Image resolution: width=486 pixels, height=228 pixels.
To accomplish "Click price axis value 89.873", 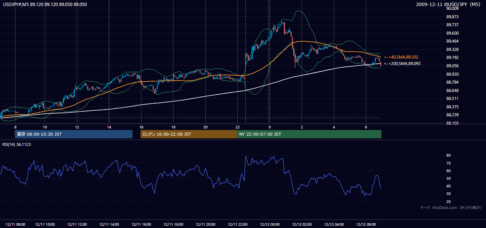I will tap(453, 17).
